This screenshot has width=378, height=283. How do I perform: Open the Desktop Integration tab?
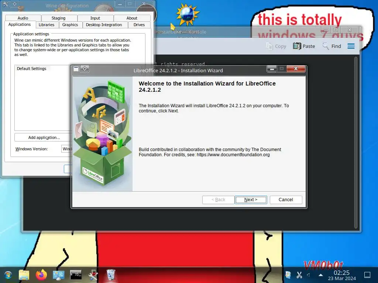pyautogui.click(x=104, y=25)
